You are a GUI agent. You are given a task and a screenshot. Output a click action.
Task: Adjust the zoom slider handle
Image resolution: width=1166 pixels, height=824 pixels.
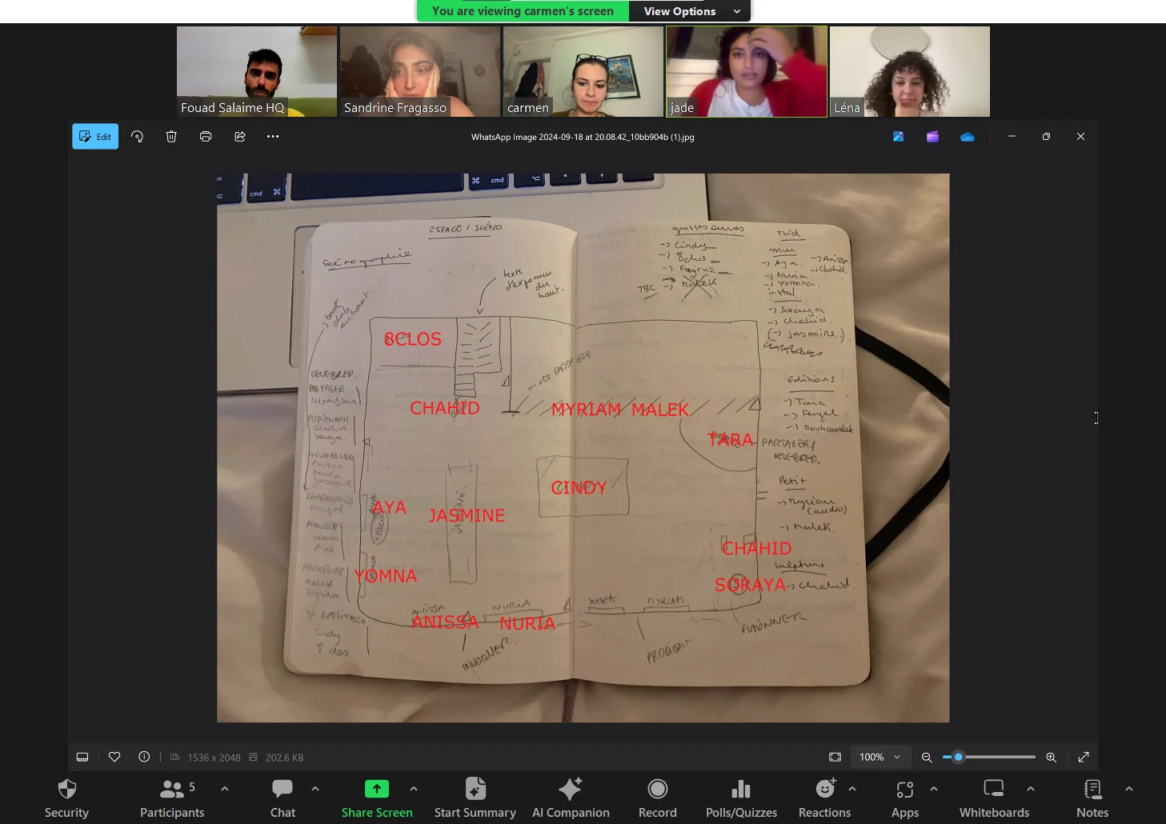[x=958, y=757]
